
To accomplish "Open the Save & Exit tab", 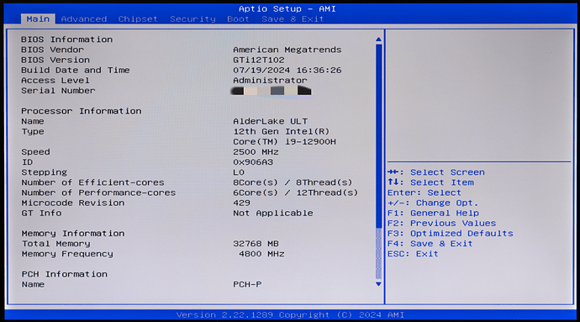I will (x=293, y=18).
